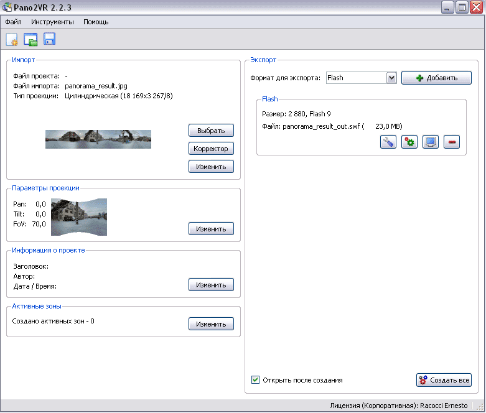Viewport: 486px width, 413px height.
Task: Click the Создать все button
Action: [444, 380]
